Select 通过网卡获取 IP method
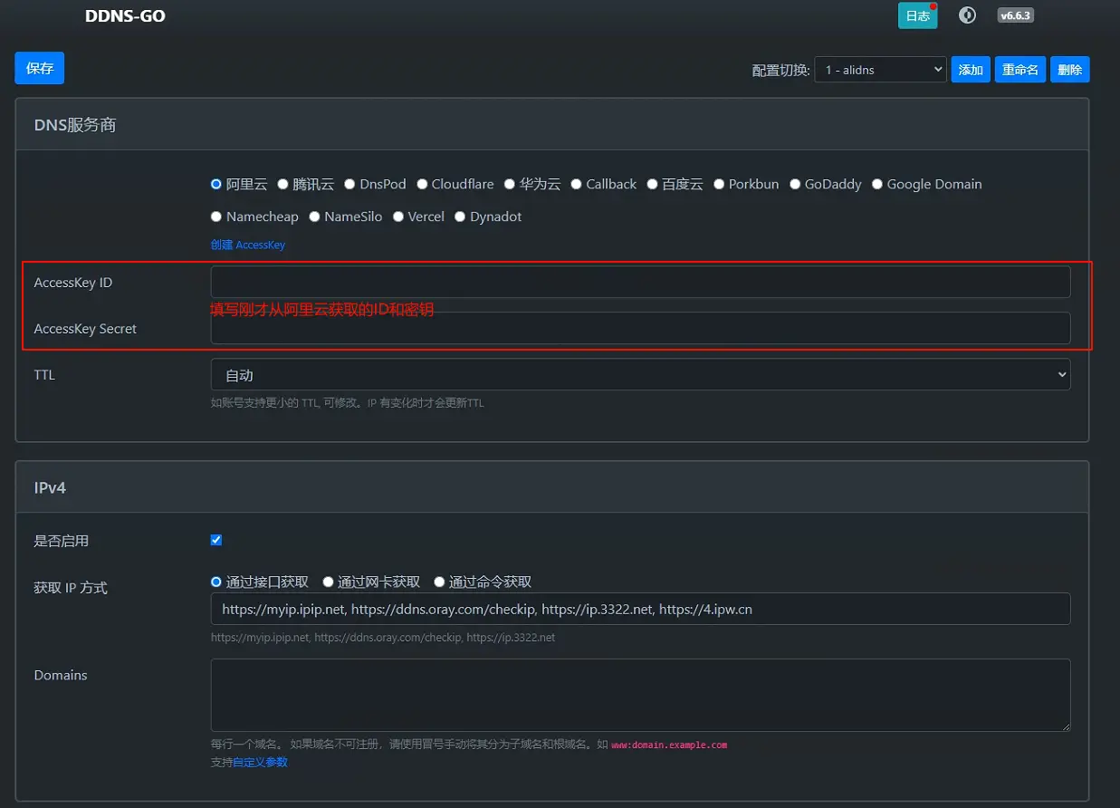The height and width of the screenshot is (808, 1120). pos(329,582)
